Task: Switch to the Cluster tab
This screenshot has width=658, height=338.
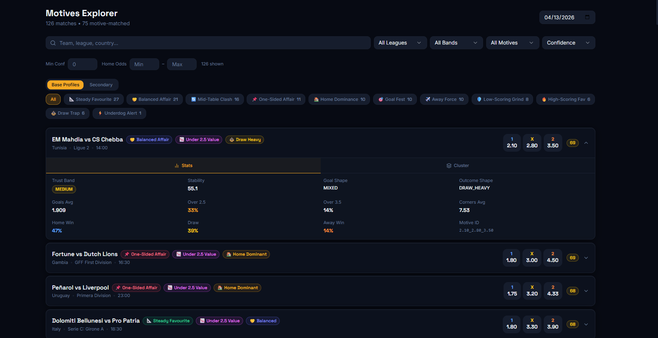Action: [457, 165]
